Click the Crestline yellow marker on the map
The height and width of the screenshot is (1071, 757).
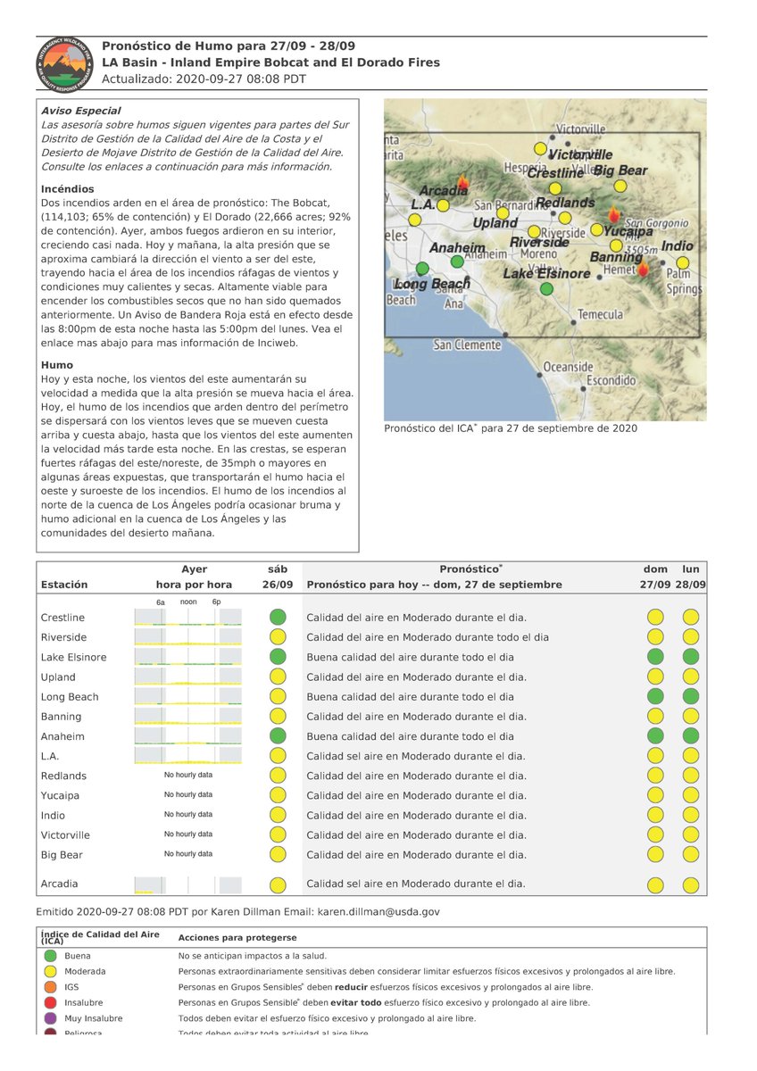tap(554, 188)
